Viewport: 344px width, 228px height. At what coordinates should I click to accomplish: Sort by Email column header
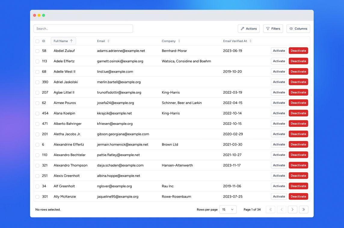(x=103, y=41)
